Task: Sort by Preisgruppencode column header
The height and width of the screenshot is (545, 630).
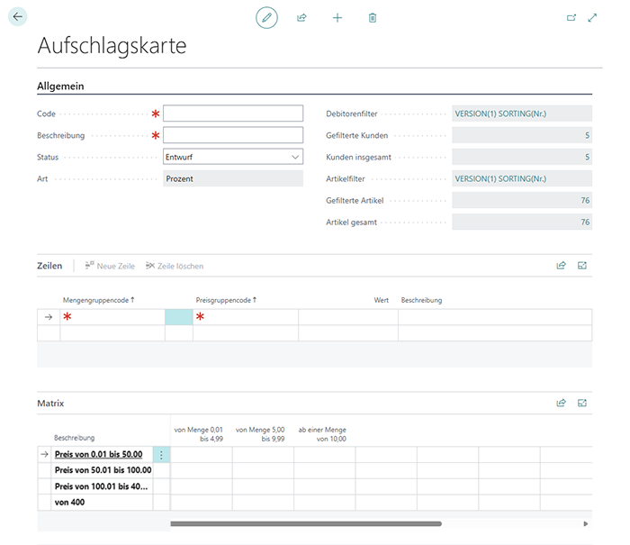Action: tap(225, 300)
